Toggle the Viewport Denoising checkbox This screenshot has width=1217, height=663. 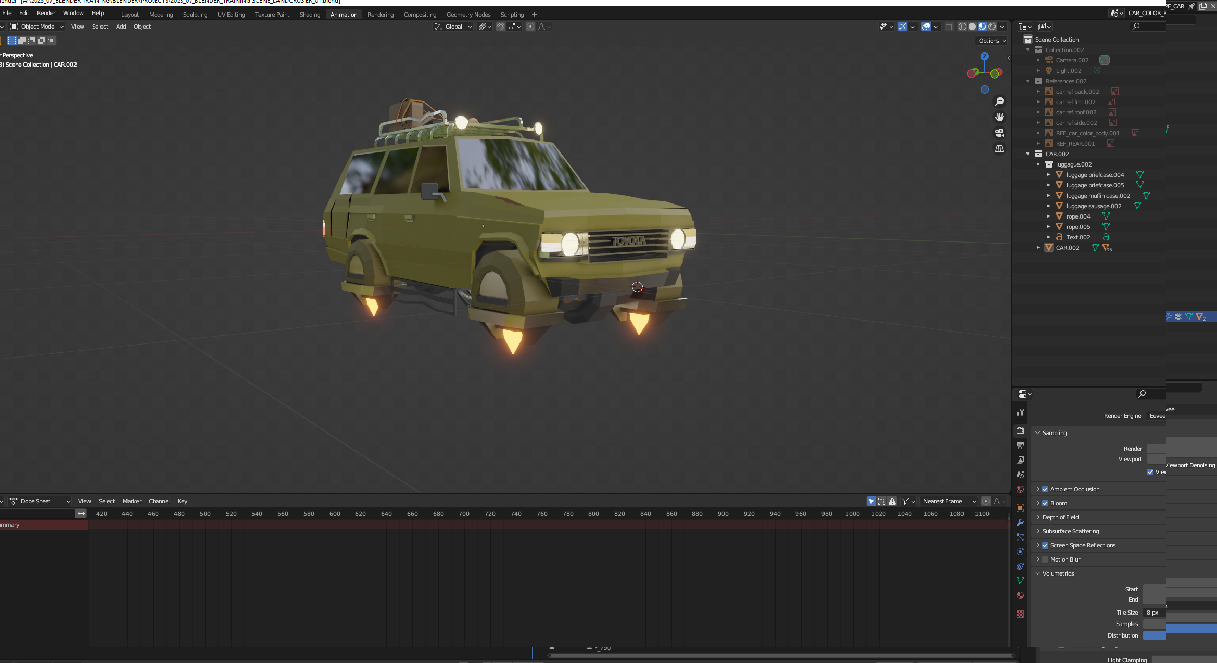pyautogui.click(x=1150, y=472)
